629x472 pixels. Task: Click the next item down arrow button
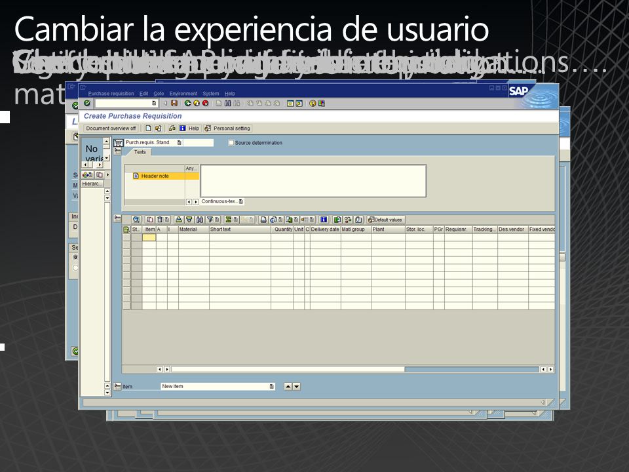296,387
